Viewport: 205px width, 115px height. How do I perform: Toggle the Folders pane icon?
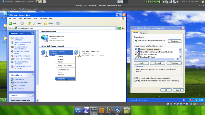pos(48,23)
